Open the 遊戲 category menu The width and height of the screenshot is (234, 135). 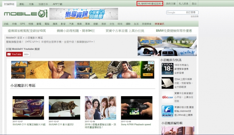coord(96,24)
